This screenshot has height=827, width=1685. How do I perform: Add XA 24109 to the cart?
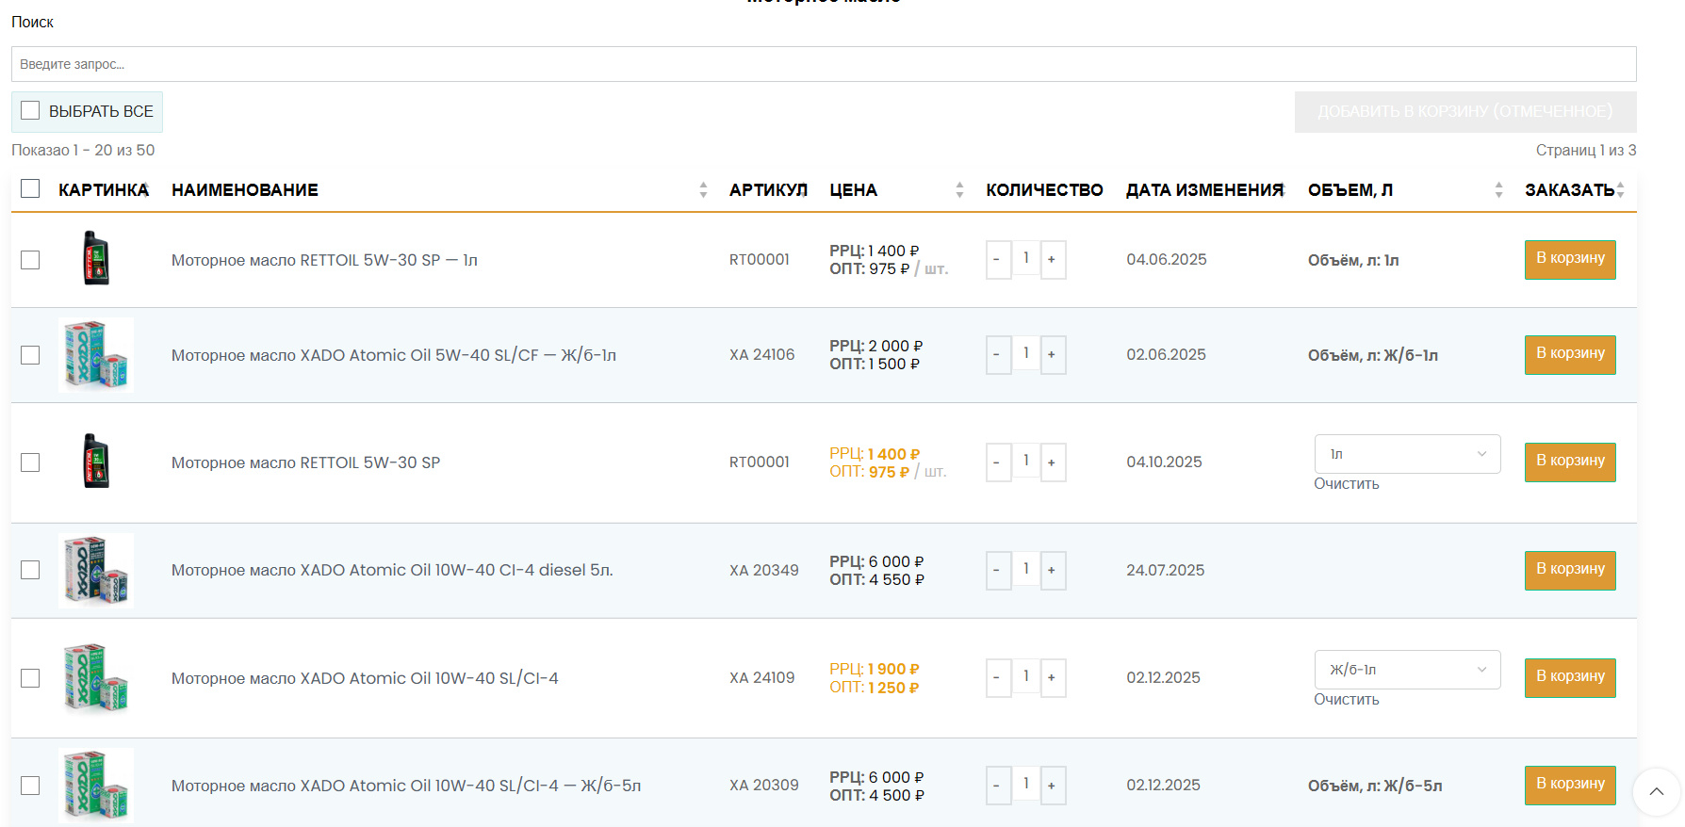[x=1570, y=677]
